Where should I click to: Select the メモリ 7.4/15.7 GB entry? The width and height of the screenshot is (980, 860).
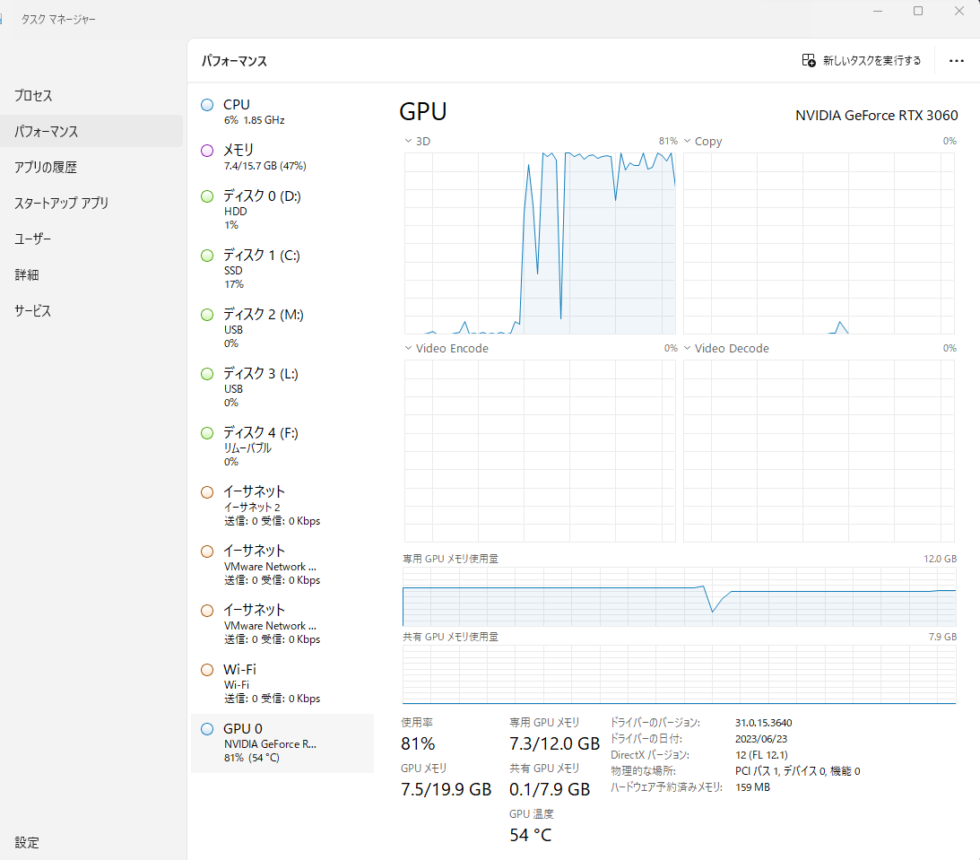pos(282,157)
